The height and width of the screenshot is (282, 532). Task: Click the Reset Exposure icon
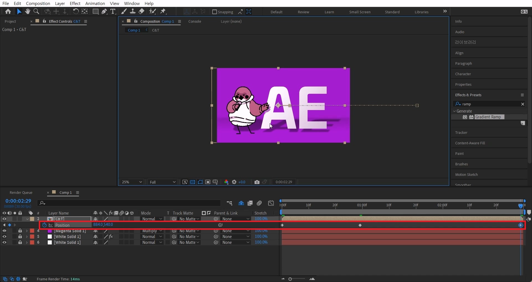[234, 182]
